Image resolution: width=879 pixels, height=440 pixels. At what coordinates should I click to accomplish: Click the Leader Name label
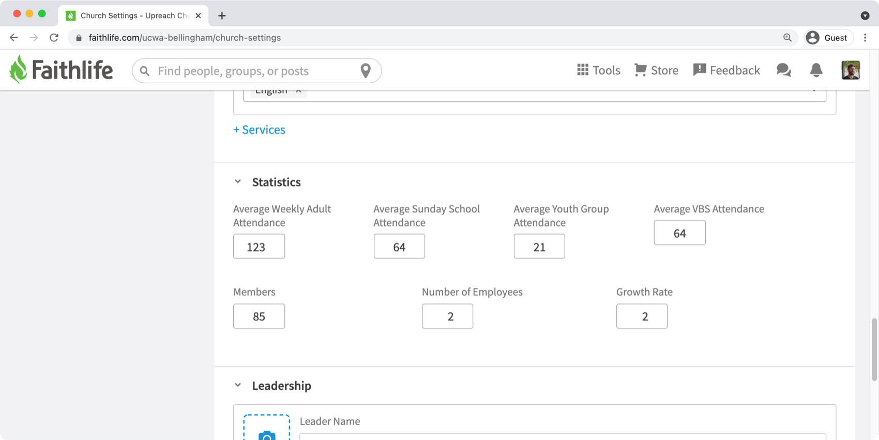[330, 421]
